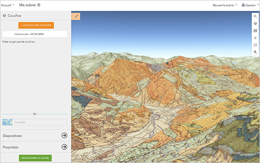Click the Ma scène title
This screenshot has width=260, height=163.
[x=27, y=5]
